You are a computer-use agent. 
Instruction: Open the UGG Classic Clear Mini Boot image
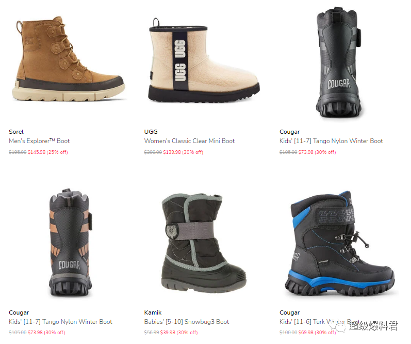[204, 60]
